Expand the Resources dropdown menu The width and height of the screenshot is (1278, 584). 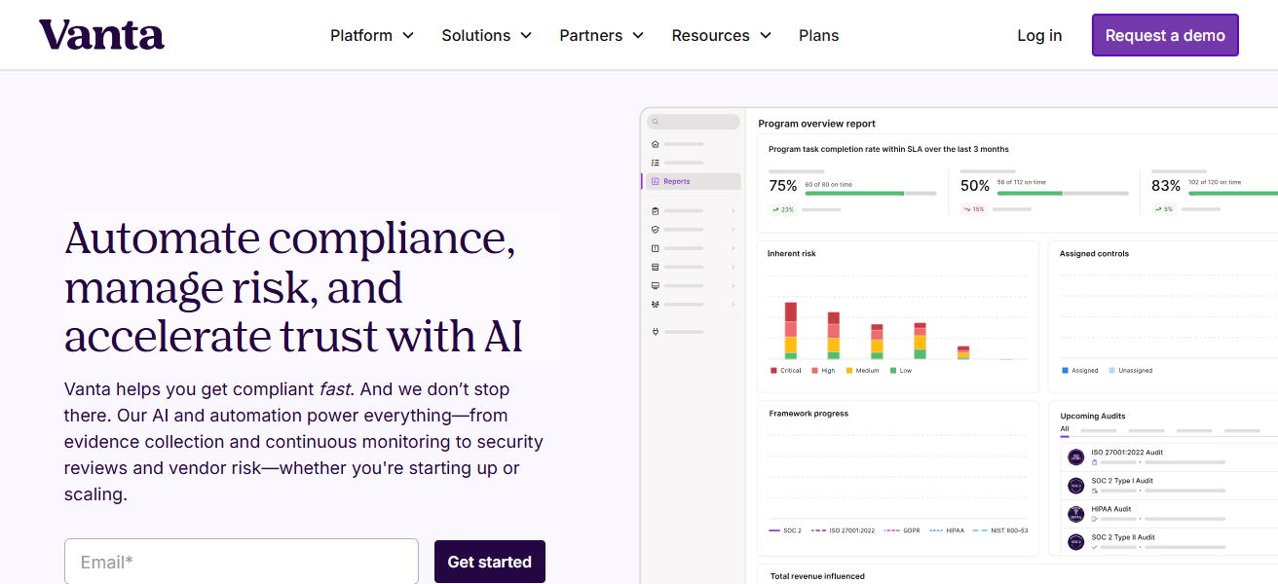coord(721,35)
